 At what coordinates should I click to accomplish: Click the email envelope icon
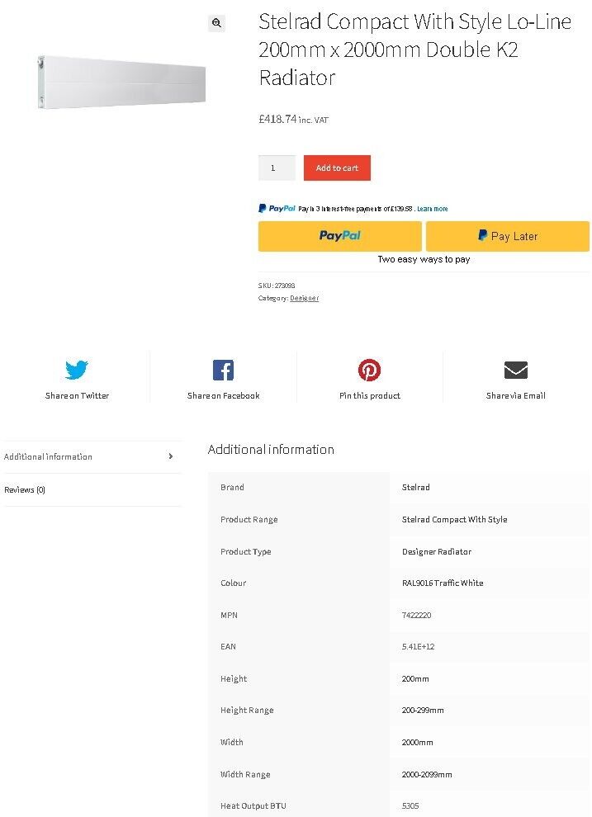(x=516, y=370)
